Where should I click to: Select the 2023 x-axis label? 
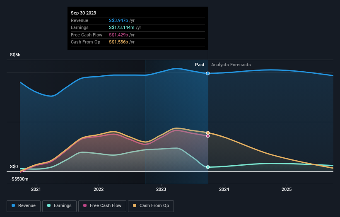click(x=161, y=189)
